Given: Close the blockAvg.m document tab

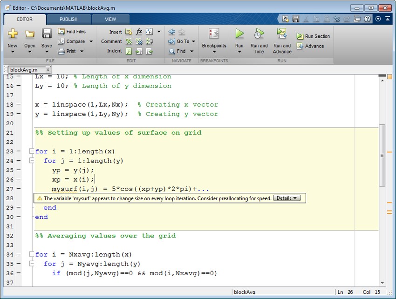Looking at the screenshot, I should coord(48,70).
